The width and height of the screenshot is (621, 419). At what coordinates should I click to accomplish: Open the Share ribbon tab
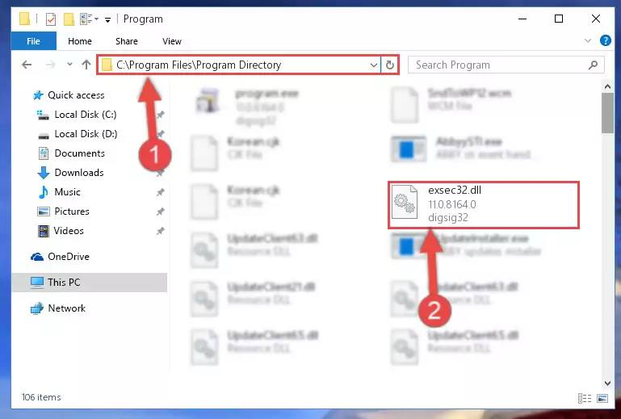point(127,41)
